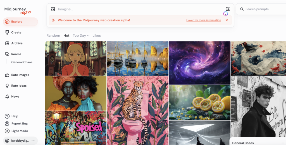This screenshot has width=286, height=145.
Task: Open Rate Ideas lightbulb item
Action: (x=16, y=86)
